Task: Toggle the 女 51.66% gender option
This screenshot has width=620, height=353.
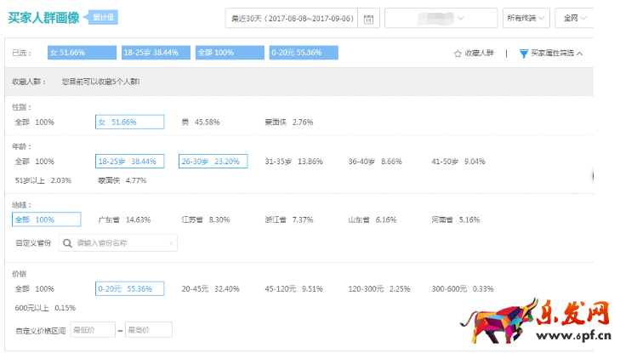Action: [x=129, y=122]
